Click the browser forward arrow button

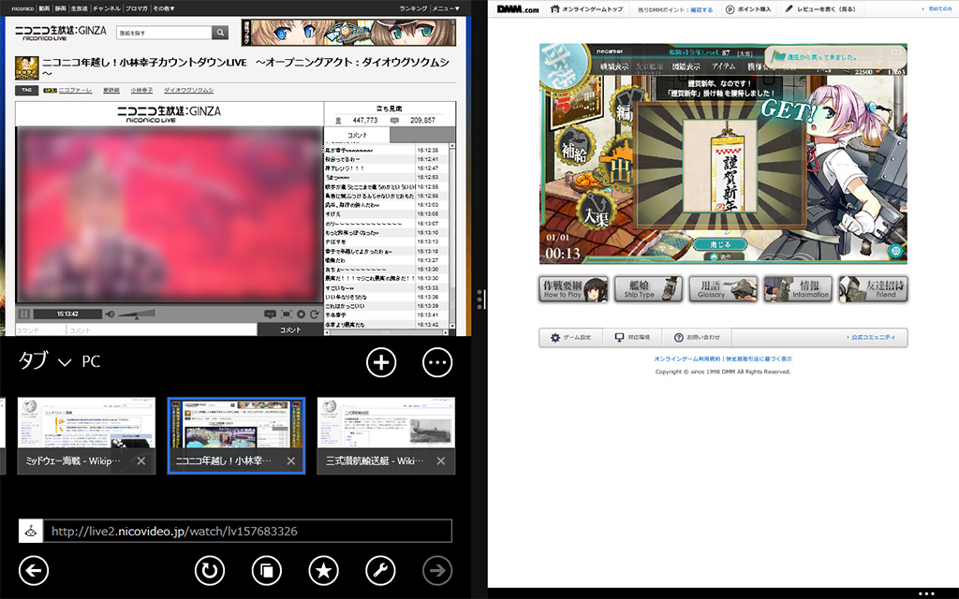[437, 570]
